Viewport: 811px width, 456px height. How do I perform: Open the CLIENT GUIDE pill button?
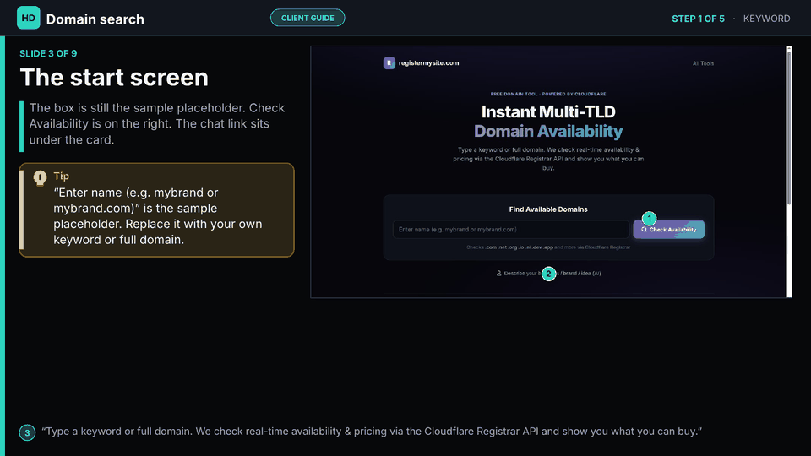tap(308, 18)
